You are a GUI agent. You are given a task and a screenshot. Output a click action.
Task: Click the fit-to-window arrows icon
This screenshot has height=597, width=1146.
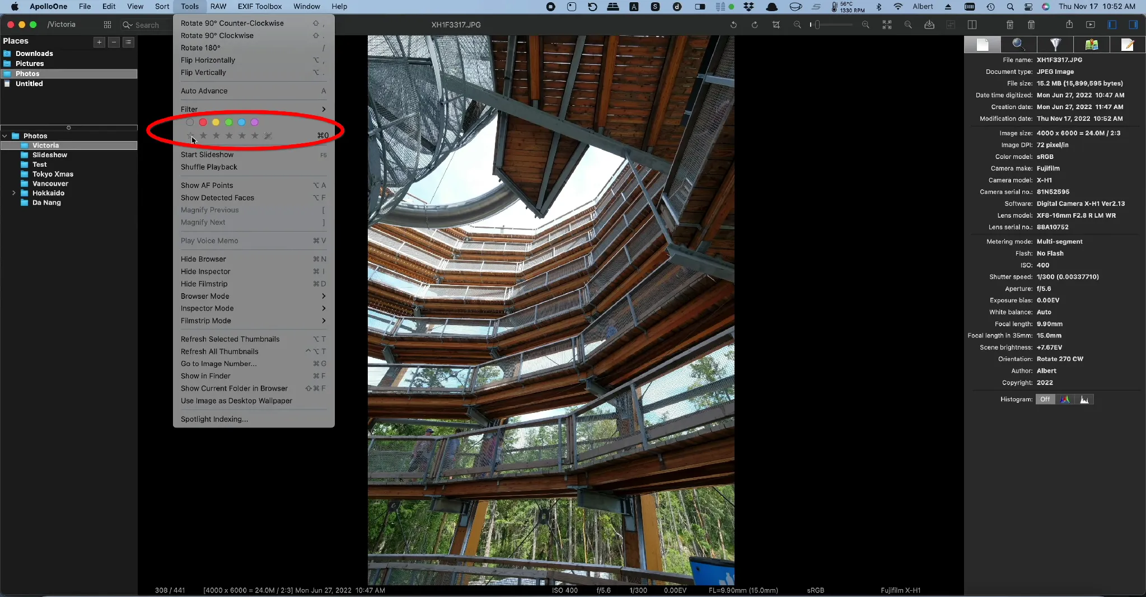(887, 25)
